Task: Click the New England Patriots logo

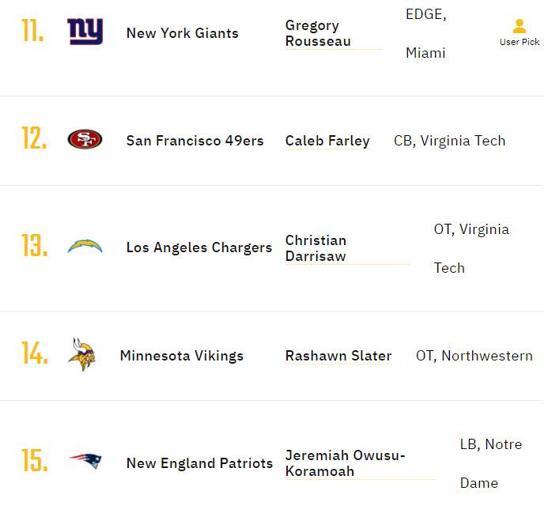Action: coord(85,461)
